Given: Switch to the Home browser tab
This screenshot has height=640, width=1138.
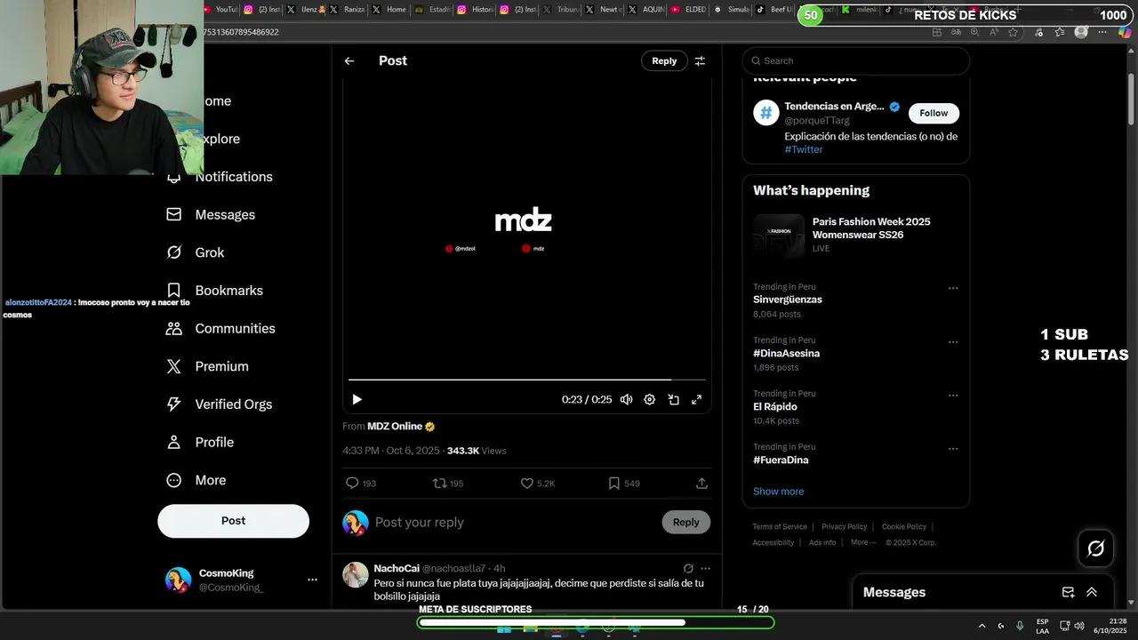Looking at the screenshot, I should coord(389,10).
